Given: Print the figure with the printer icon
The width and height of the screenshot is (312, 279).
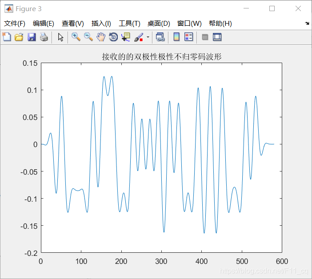Looking at the screenshot, I should pyautogui.click(x=44, y=37).
